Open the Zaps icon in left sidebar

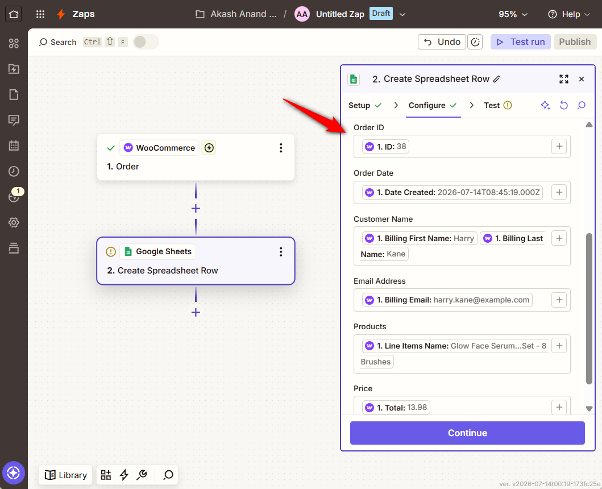(14, 69)
